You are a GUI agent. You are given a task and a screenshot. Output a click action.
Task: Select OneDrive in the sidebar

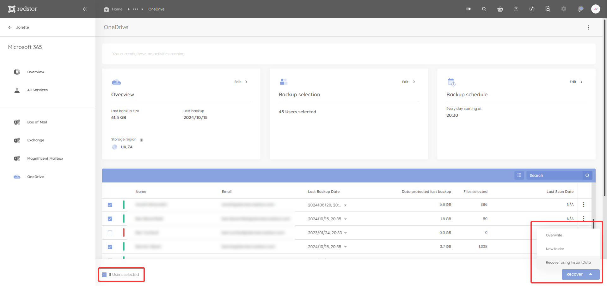point(35,177)
